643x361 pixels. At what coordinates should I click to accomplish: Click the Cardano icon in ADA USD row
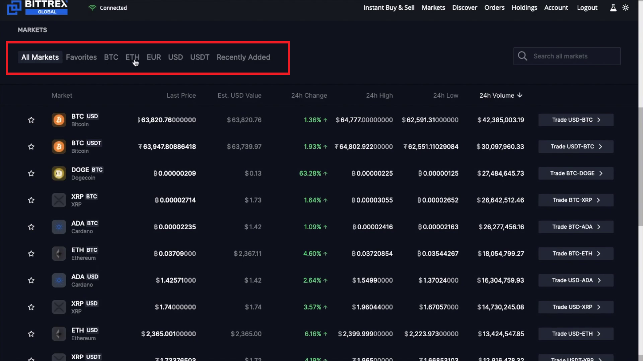[59, 280]
